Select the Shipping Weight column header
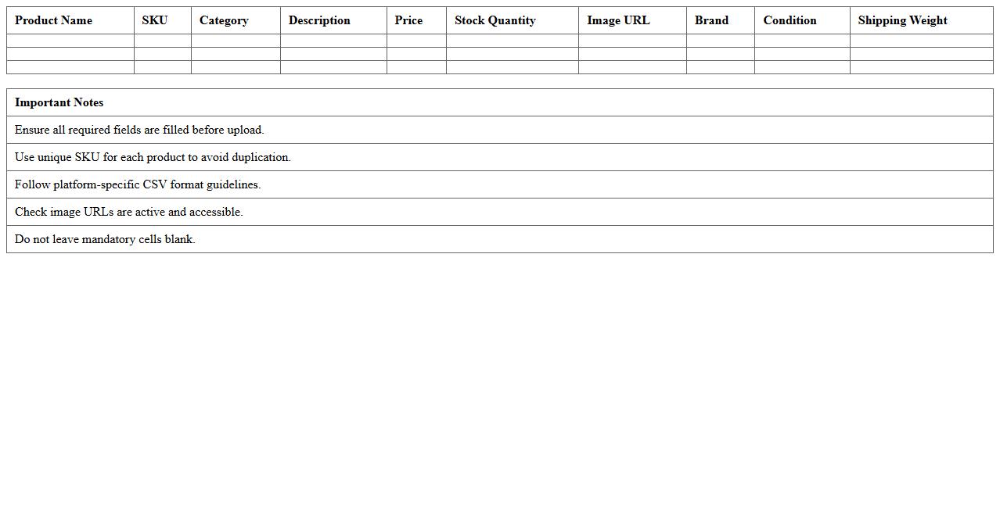Image resolution: width=1000 pixels, height=508 pixels. pos(902,20)
